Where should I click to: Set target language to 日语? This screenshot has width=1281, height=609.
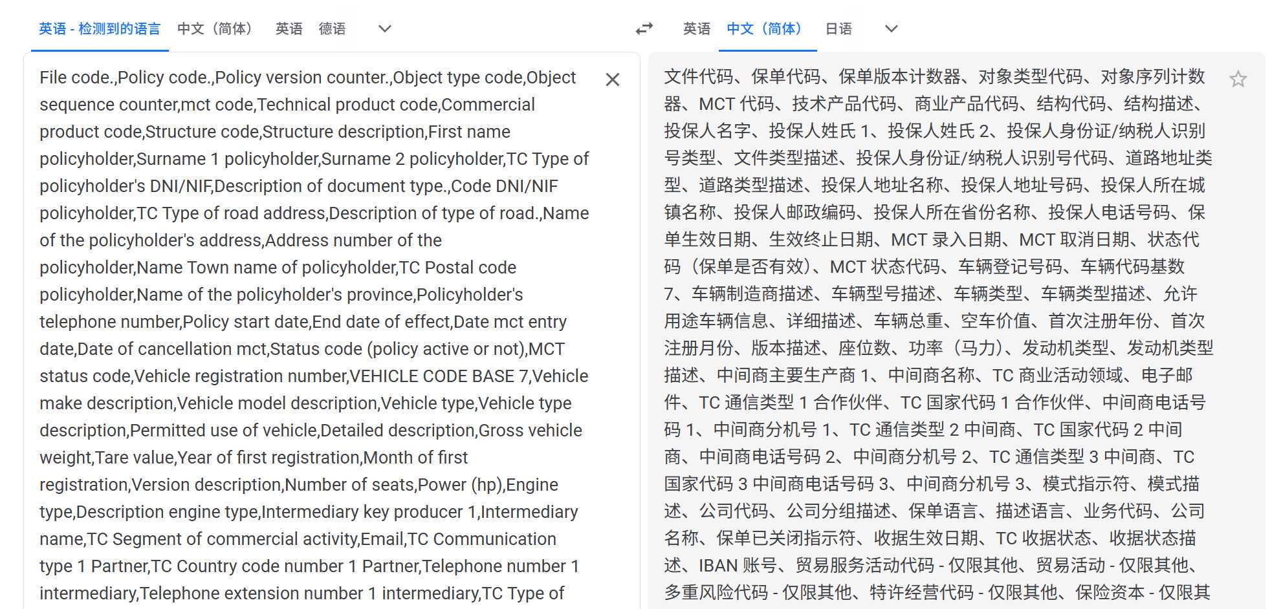click(839, 28)
